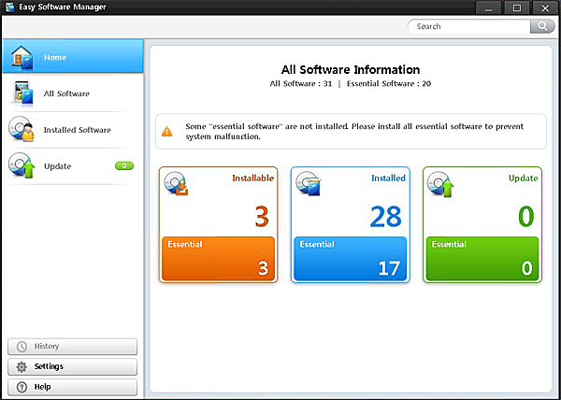Click the Home house icon in sidebar

(22, 57)
